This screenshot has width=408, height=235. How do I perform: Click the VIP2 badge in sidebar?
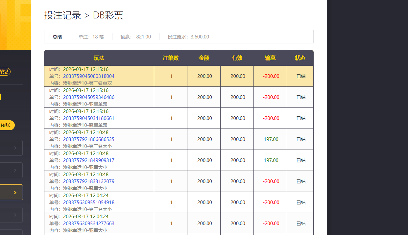5,72
